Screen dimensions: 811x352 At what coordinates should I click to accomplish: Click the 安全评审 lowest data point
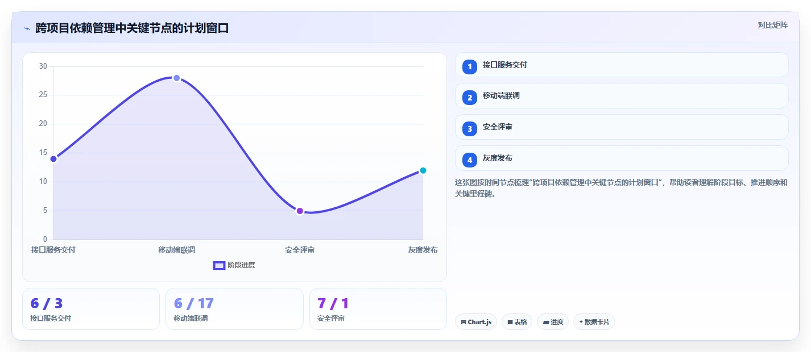pyautogui.click(x=300, y=211)
